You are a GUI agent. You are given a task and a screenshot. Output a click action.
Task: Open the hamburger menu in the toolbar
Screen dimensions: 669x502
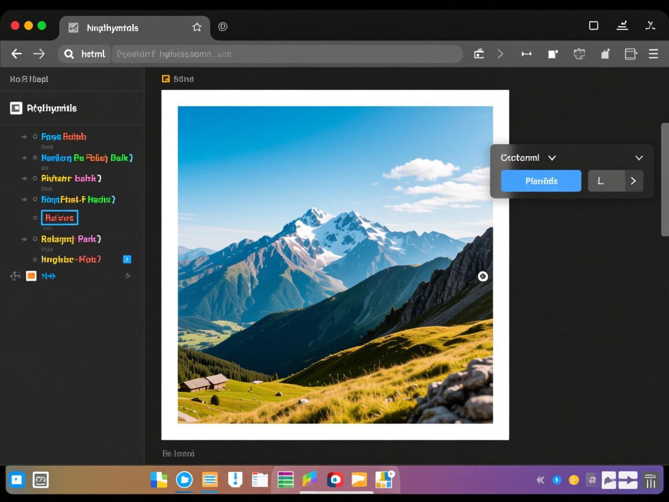pyautogui.click(x=653, y=54)
